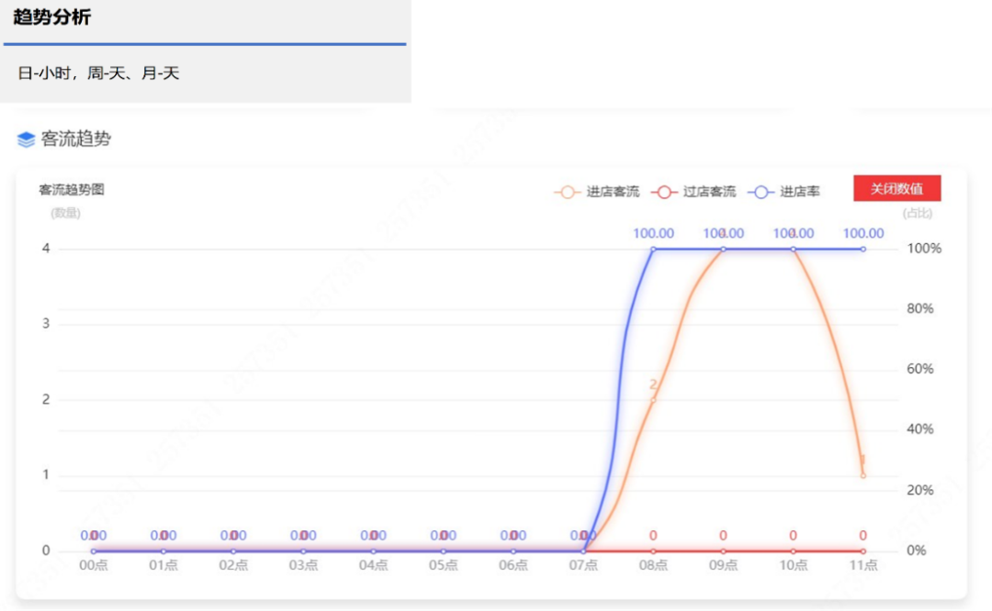The height and width of the screenshot is (611, 992).
Task: Click the 100.00 value label at 11点
Action: 863,233
